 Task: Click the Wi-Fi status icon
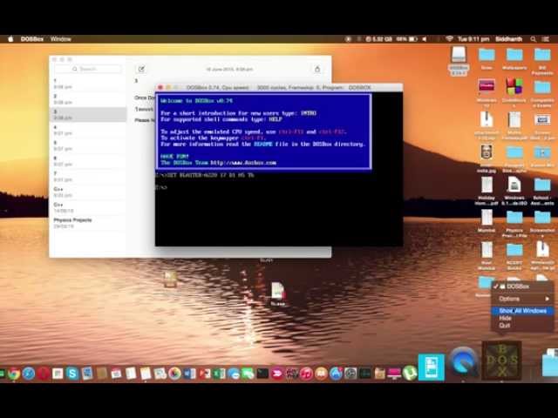click(450, 39)
